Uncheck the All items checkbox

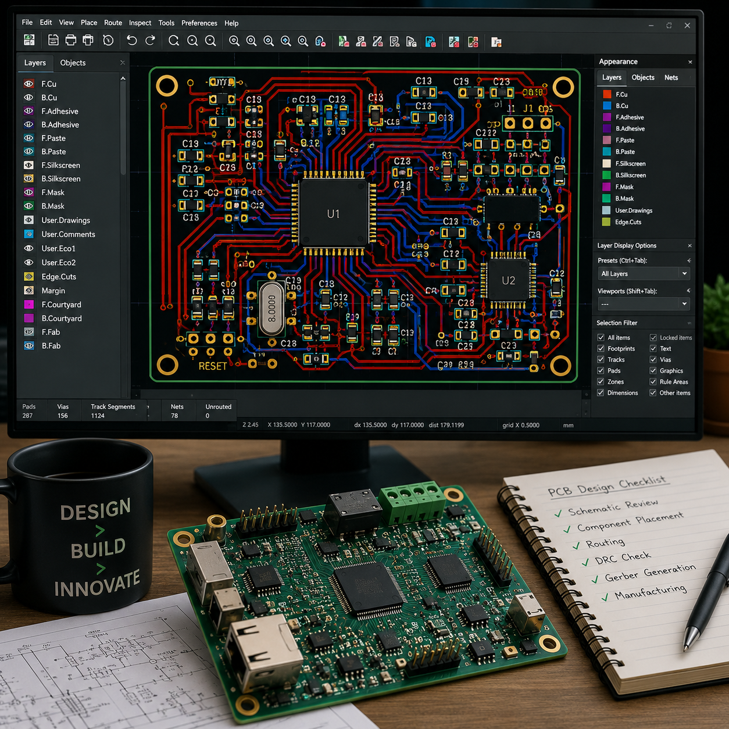pos(601,337)
